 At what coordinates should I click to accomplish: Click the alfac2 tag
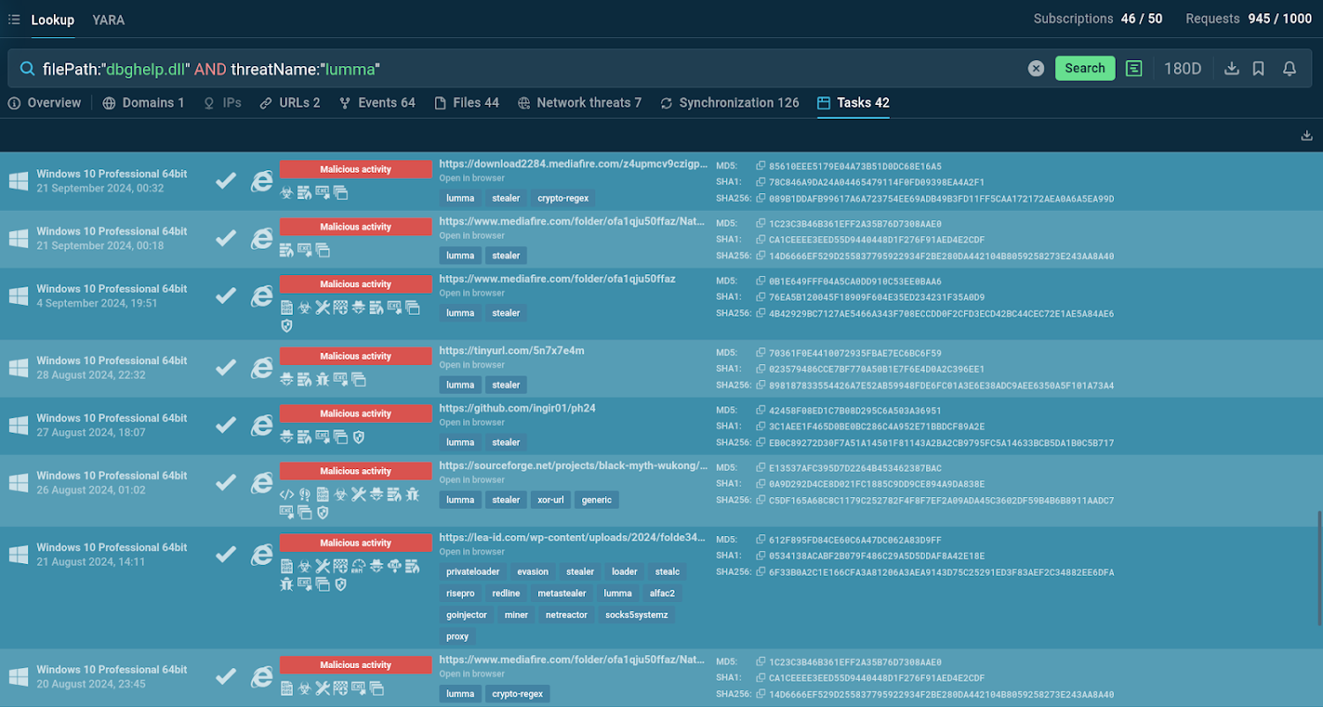662,593
